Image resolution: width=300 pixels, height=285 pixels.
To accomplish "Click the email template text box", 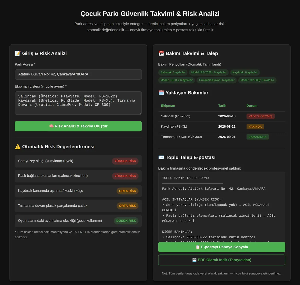I will (x=221, y=207).
